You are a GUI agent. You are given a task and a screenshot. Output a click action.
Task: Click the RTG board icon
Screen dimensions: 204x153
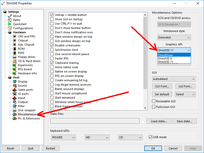coord(15,69)
